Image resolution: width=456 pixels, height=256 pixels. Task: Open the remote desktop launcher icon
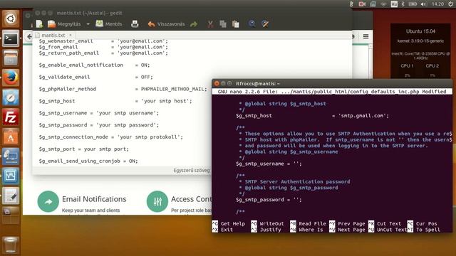pos(11,156)
